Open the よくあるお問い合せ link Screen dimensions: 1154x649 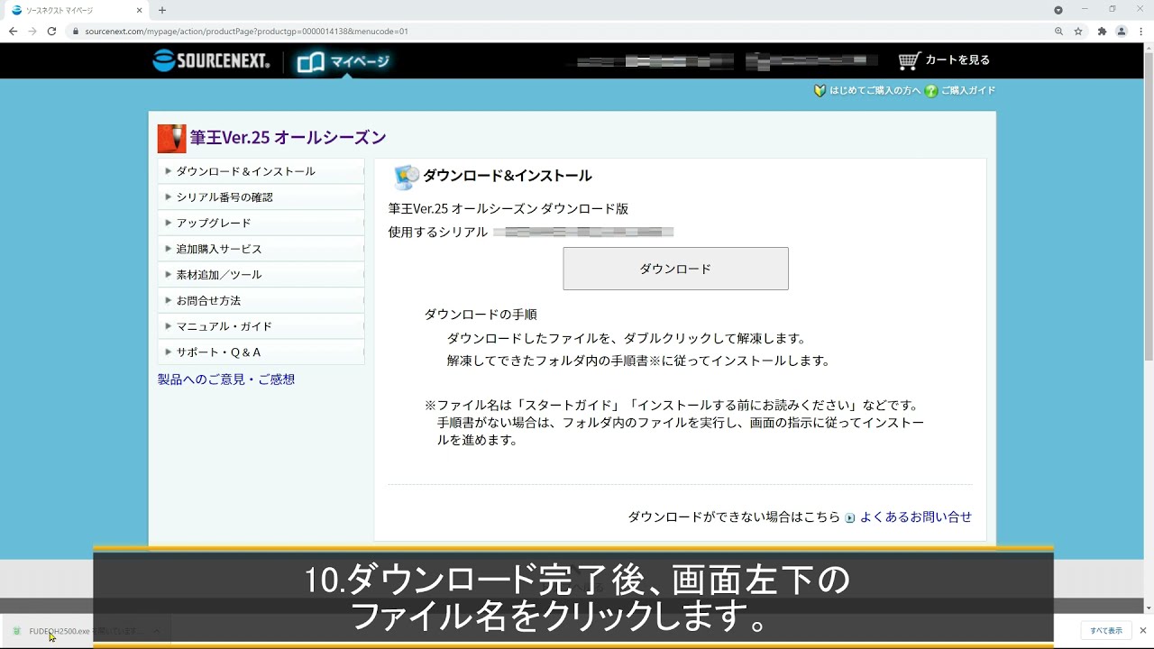point(916,517)
